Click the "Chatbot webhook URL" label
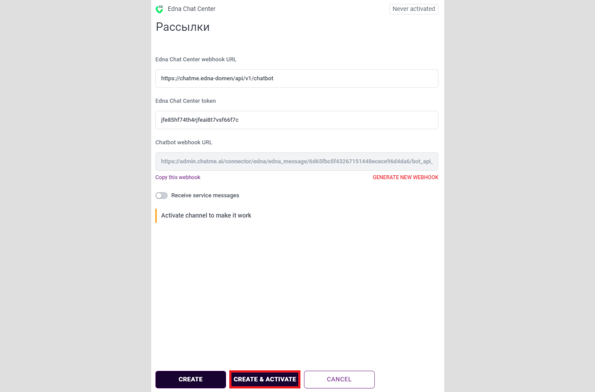Viewport: 595px width, 392px height. pos(183,143)
